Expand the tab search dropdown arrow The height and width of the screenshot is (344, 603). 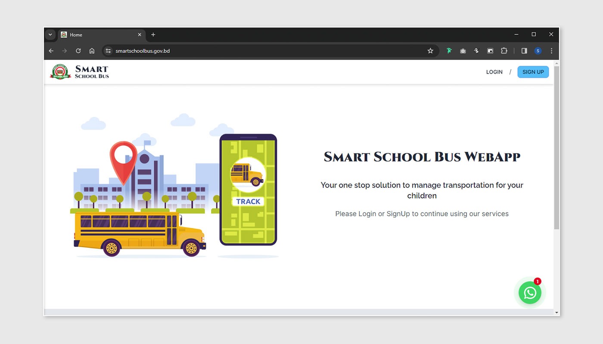point(50,35)
